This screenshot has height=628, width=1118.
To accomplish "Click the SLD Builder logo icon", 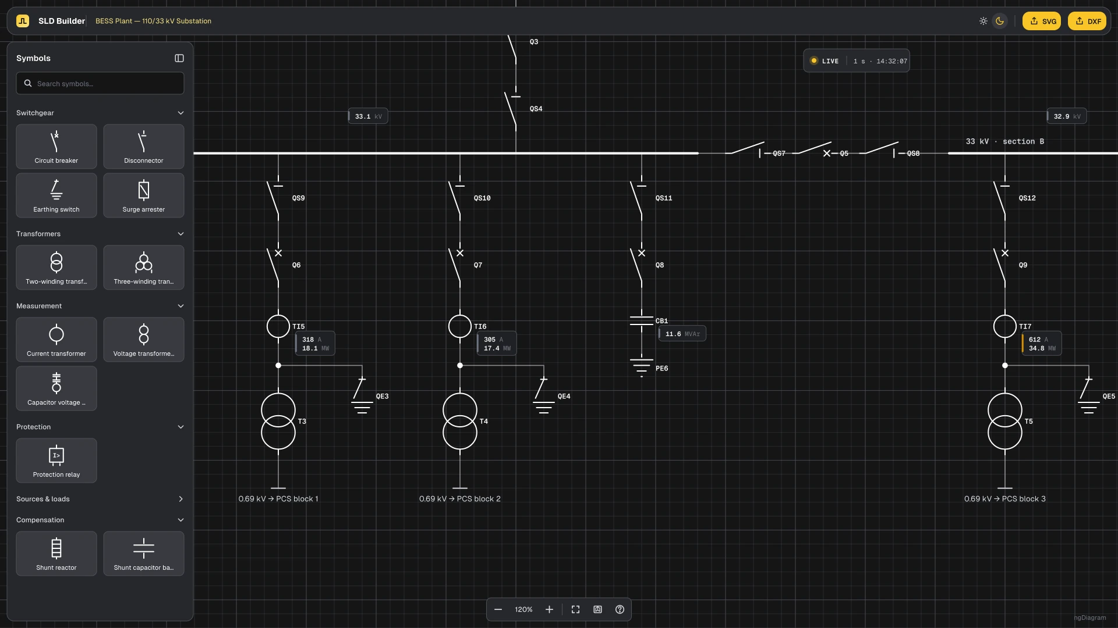I will pyautogui.click(x=23, y=21).
